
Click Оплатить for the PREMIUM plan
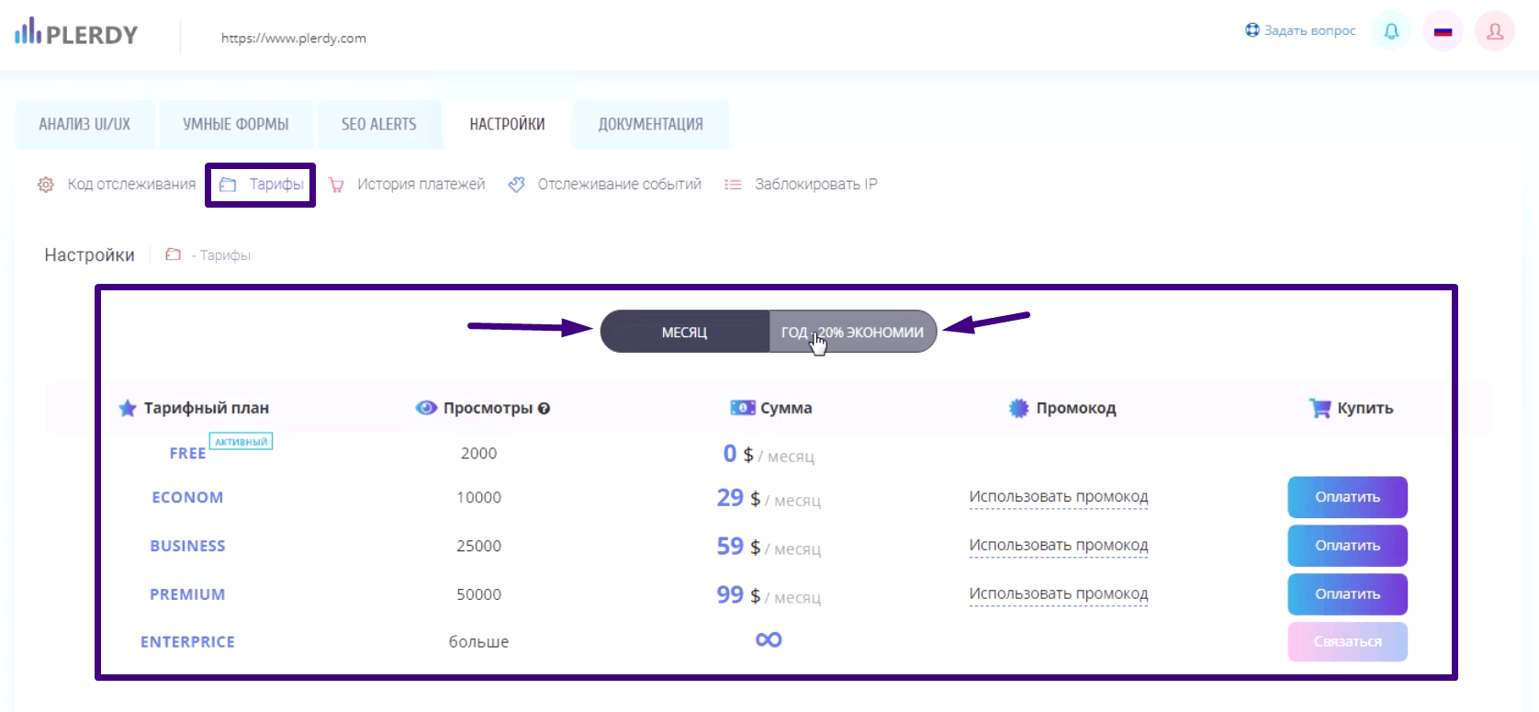(x=1347, y=594)
